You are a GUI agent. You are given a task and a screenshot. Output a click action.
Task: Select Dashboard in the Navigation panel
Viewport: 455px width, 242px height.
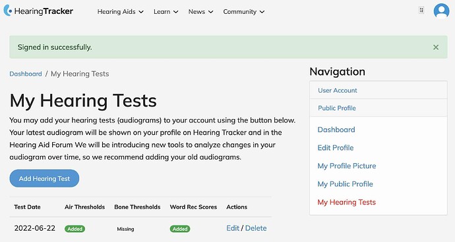[336, 130]
